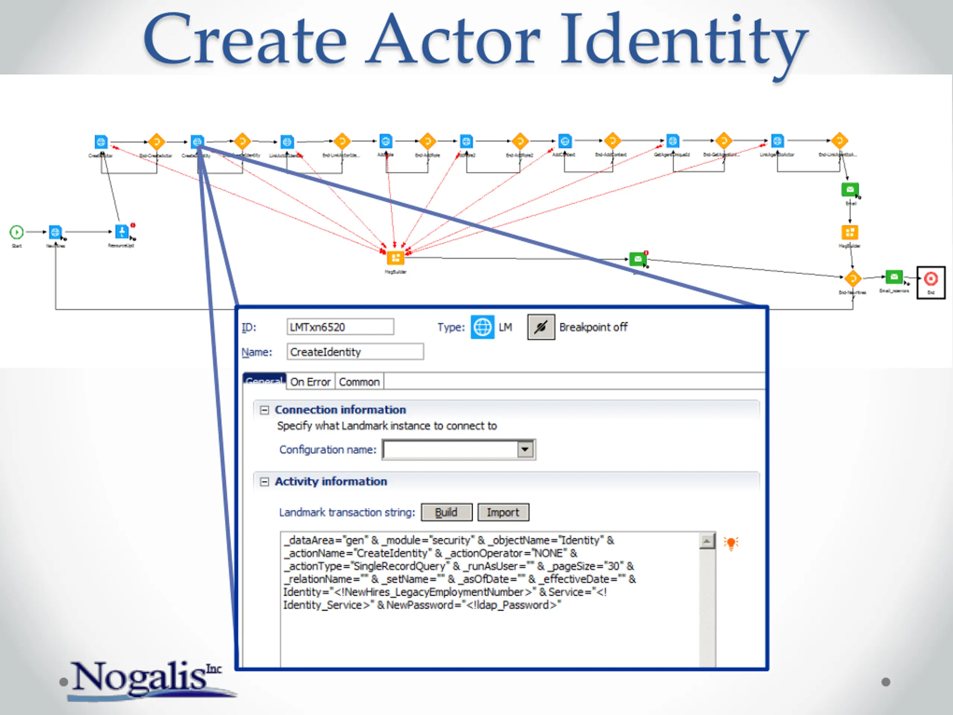
Task: Select the AddRole2 Landmark node
Action: pyautogui.click(x=466, y=141)
